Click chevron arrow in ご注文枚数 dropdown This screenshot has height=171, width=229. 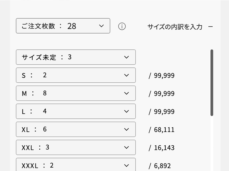point(101,26)
